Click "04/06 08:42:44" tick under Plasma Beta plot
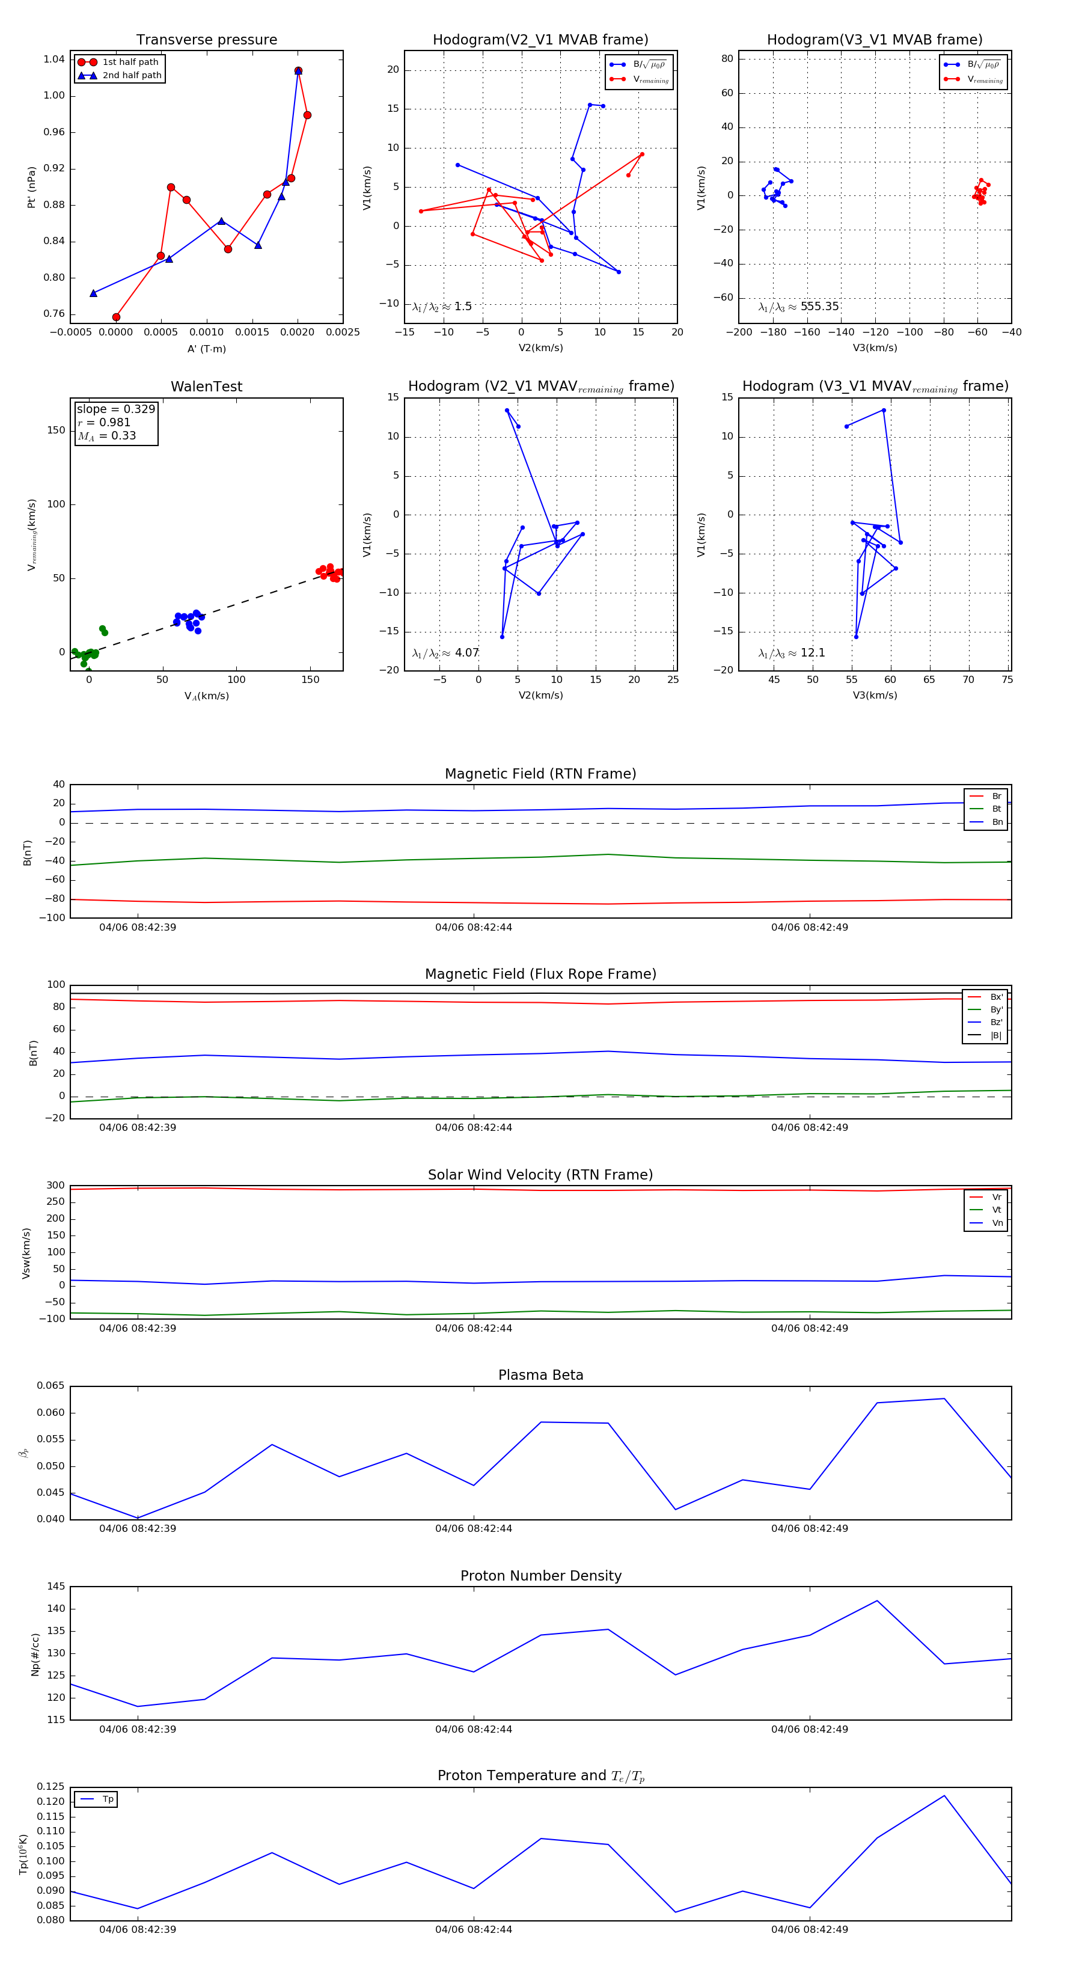 coord(474,1529)
